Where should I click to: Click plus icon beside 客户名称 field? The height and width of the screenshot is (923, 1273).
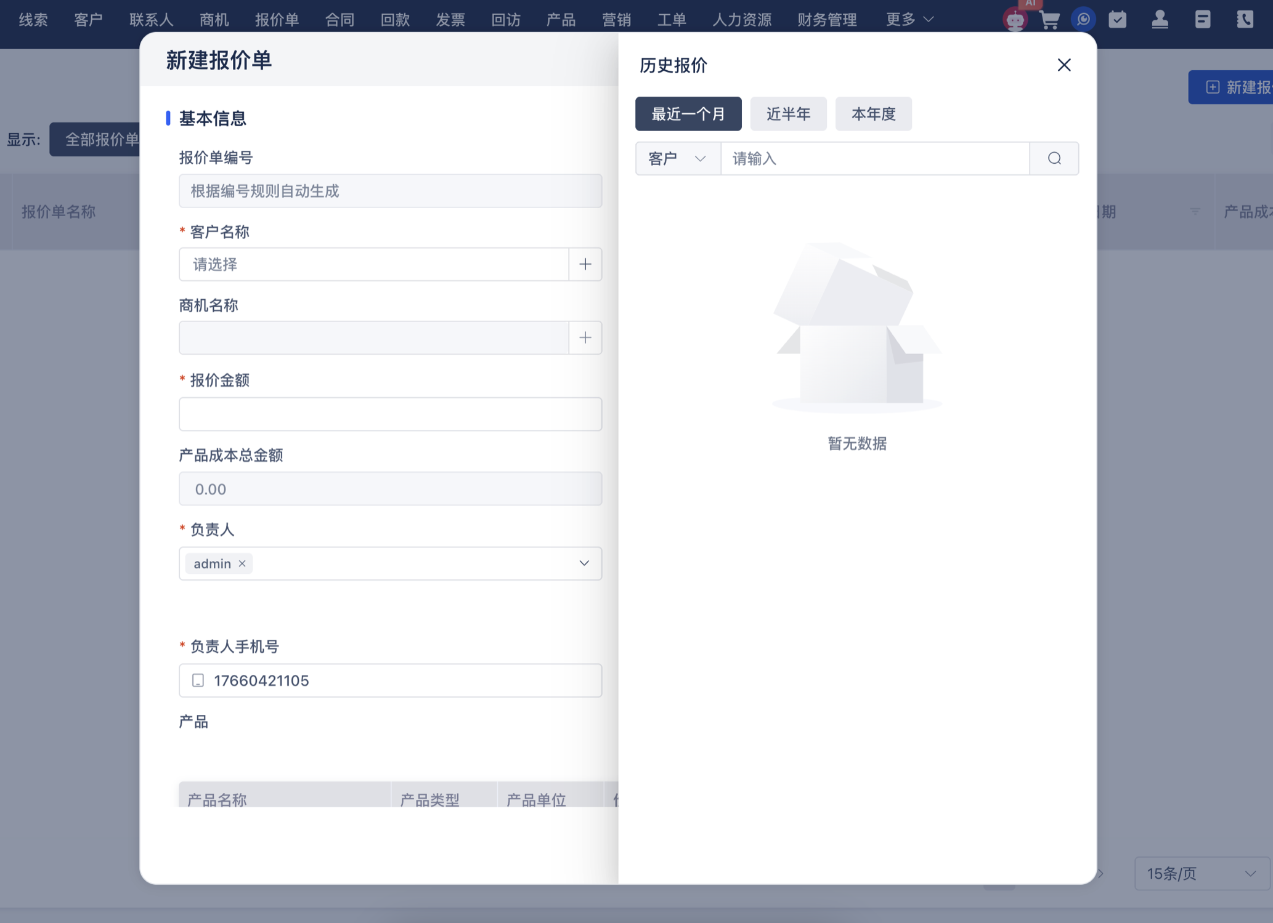(585, 265)
